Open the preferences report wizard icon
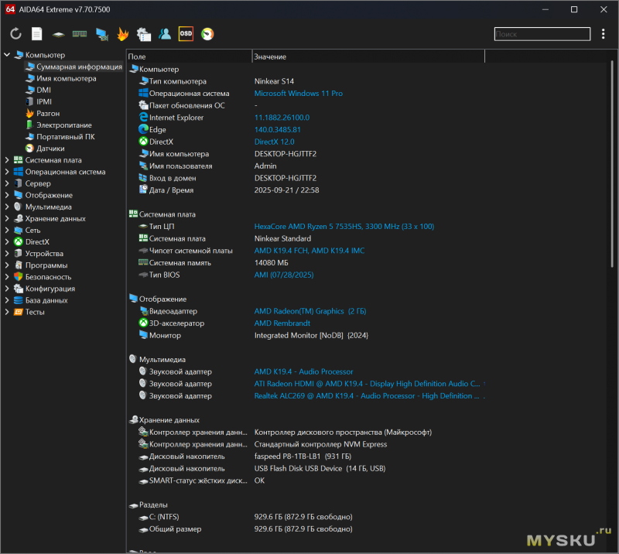This screenshot has height=554, width=619. [x=144, y=34]
